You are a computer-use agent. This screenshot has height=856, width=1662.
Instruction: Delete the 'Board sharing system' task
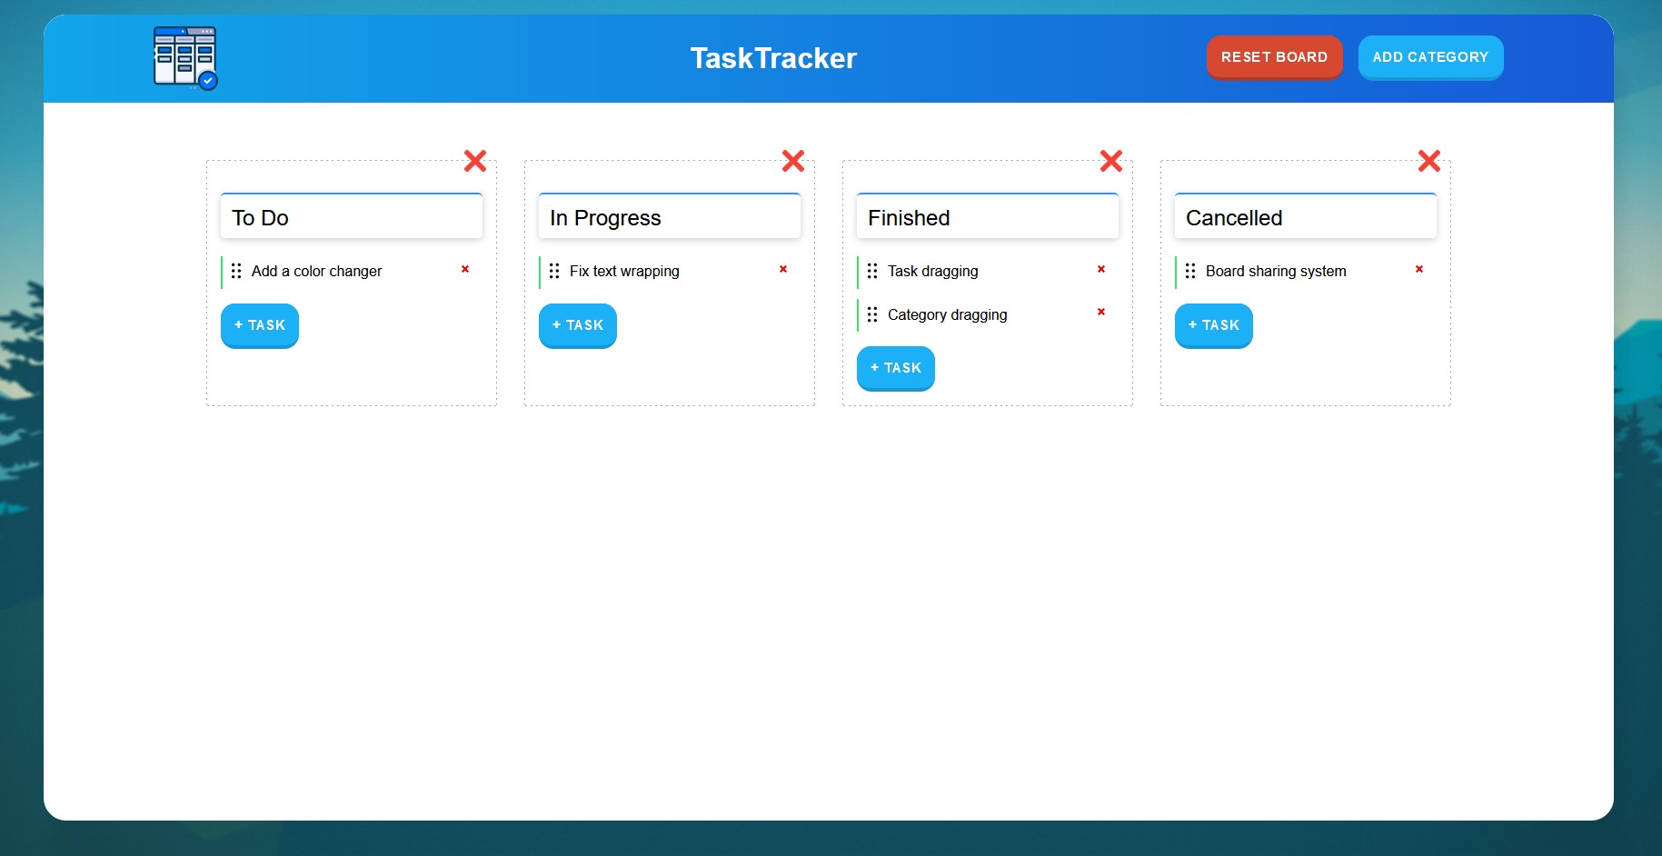click(1419, 269)
